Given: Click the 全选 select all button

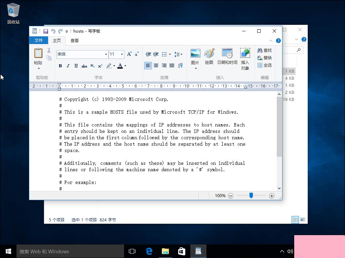Looking at the screenshot, I should (x=265, y=65).
